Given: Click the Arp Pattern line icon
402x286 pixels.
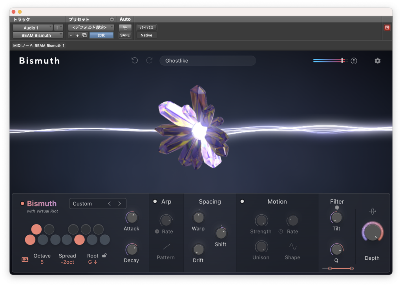Looking at the screenshot, I should coord(166,247).
